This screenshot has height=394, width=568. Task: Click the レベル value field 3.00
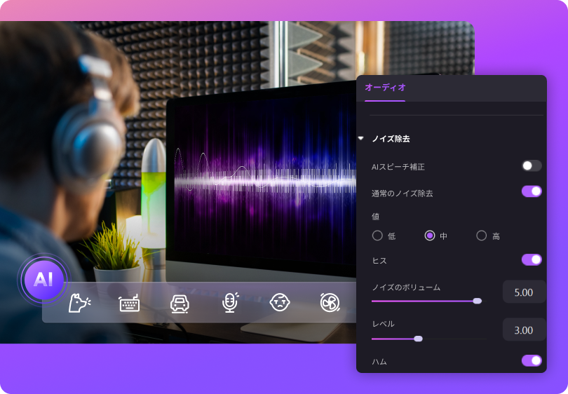(x=524, y=330)
